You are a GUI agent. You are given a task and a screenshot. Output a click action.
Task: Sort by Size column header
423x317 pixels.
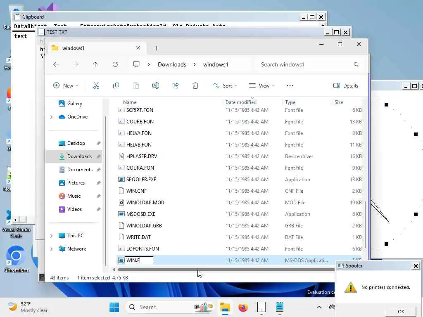point(339,102)
